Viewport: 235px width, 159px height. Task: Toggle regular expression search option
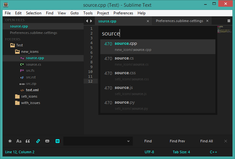coord(10,141)
